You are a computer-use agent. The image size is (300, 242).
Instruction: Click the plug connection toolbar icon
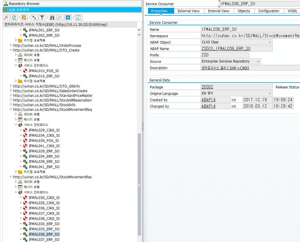click(x=34, y=17)
